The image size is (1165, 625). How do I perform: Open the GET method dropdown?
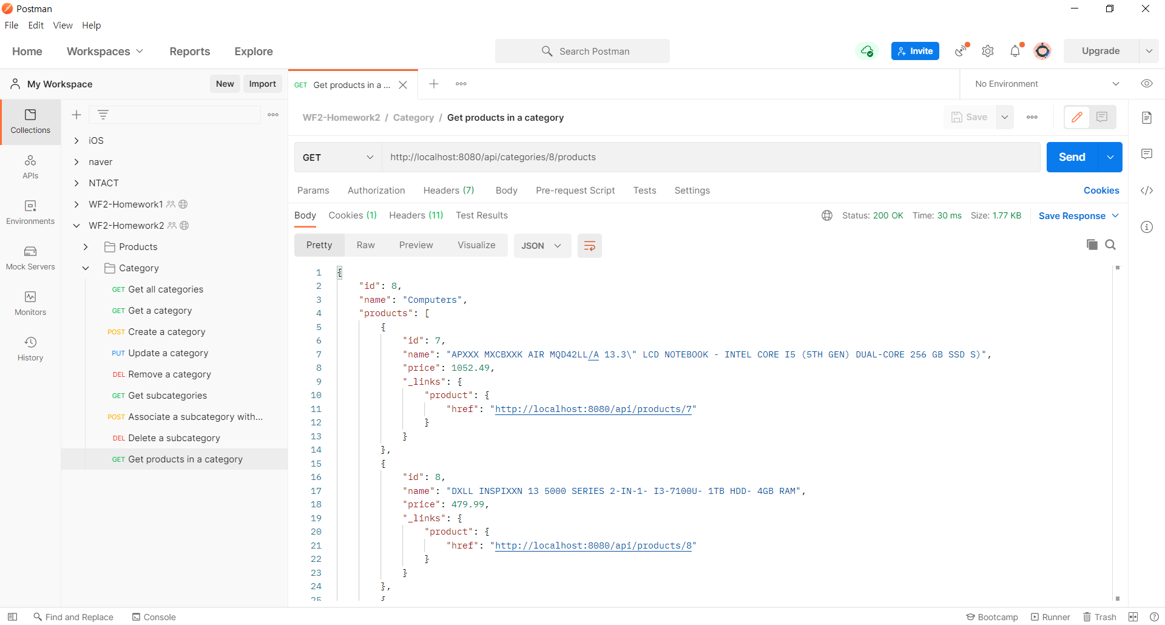pyautogui.click(x=338, y=157)
